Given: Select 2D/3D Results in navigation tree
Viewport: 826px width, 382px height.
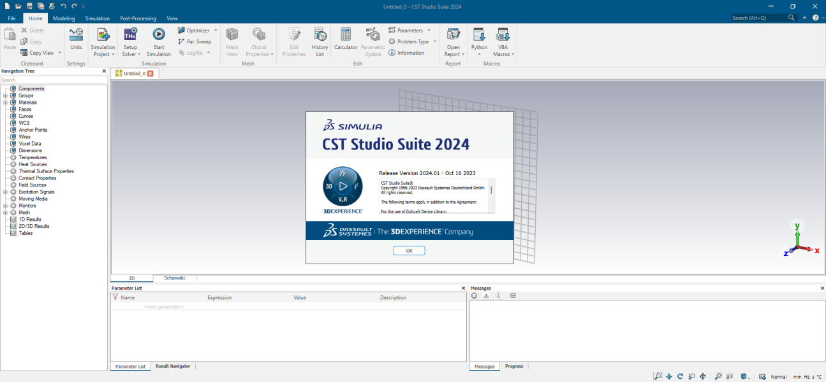Looking at the screenshot, I should [34, 226].
